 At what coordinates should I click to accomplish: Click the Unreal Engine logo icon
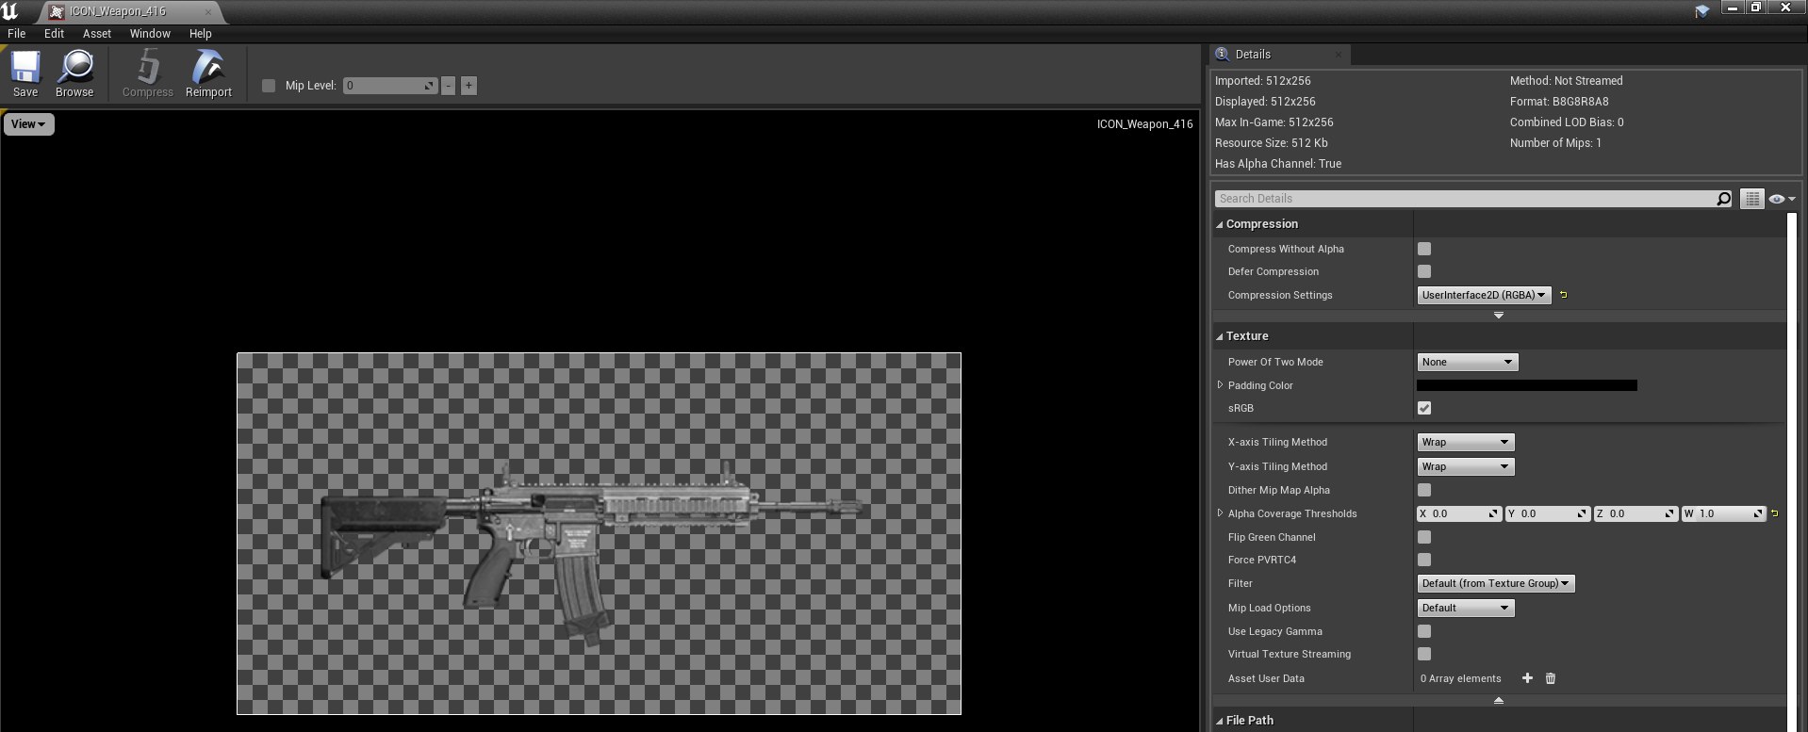[10, 10]
